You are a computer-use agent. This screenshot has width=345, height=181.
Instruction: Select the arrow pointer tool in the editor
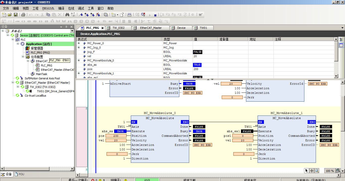click(x=307, y=171)
